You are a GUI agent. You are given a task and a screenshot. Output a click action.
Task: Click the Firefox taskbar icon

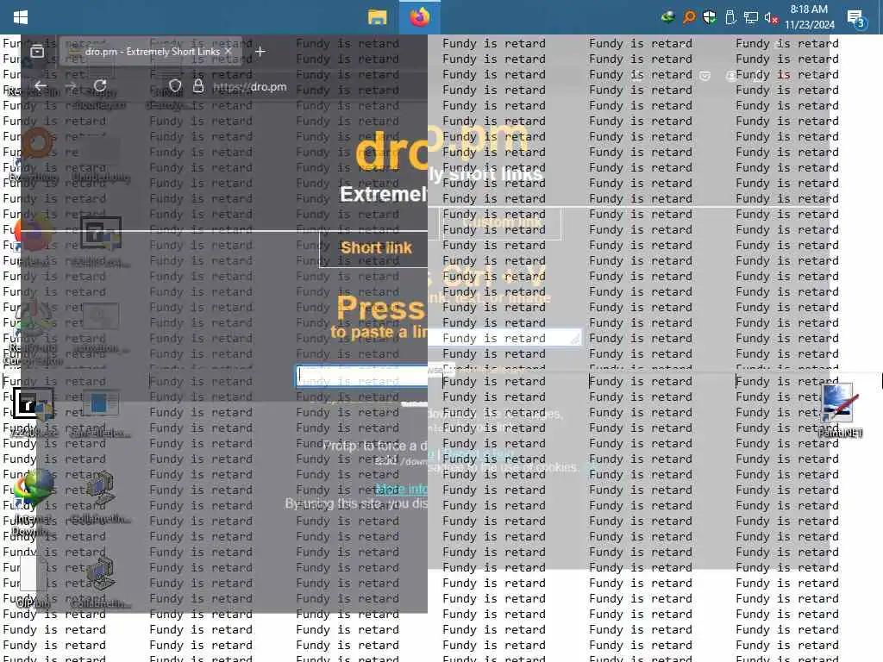420,17
